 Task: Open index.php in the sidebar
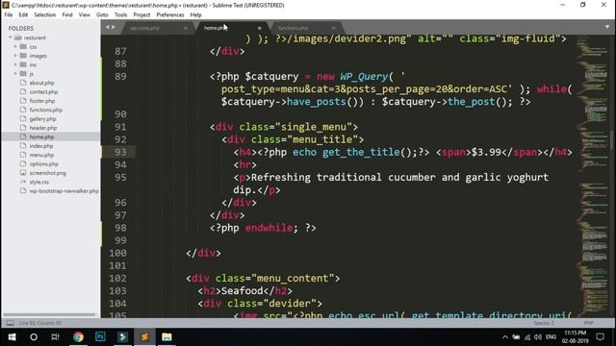point(41,146)
